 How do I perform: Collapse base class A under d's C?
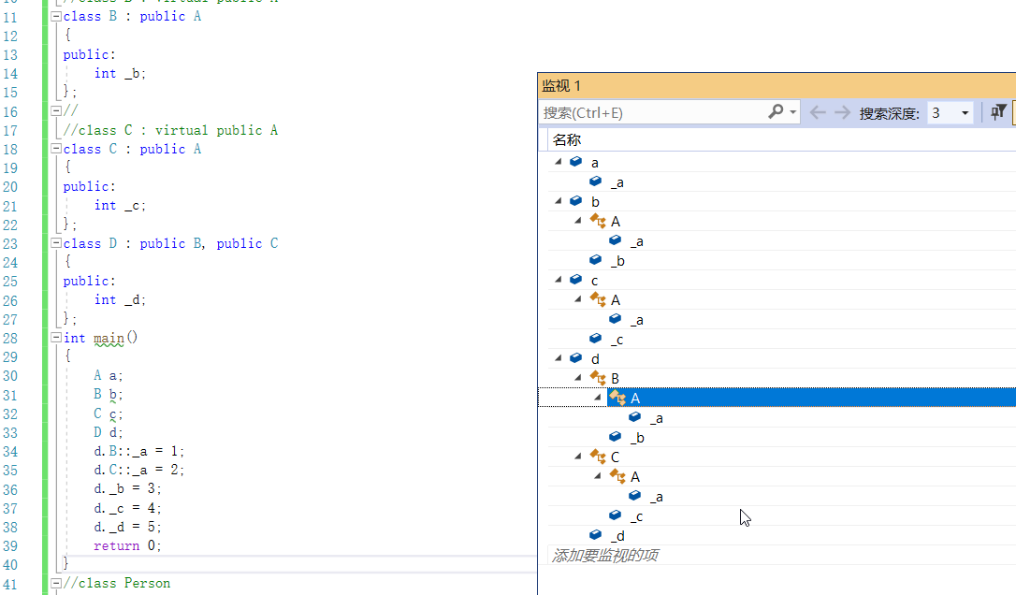pyautogui.click(x=598, y=476)
